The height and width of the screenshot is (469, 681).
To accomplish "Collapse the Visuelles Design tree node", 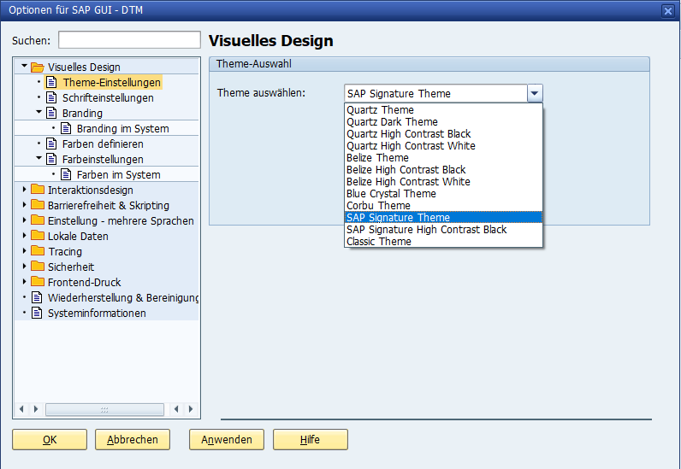I will pyautogui.click(x=24, y=67).
